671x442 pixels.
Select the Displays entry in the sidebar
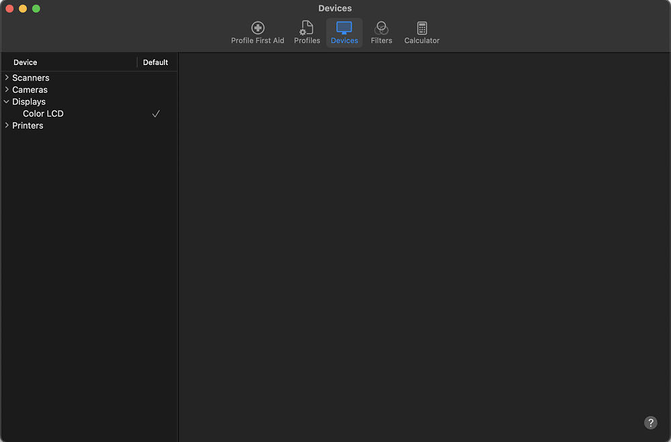pos(28,101)
